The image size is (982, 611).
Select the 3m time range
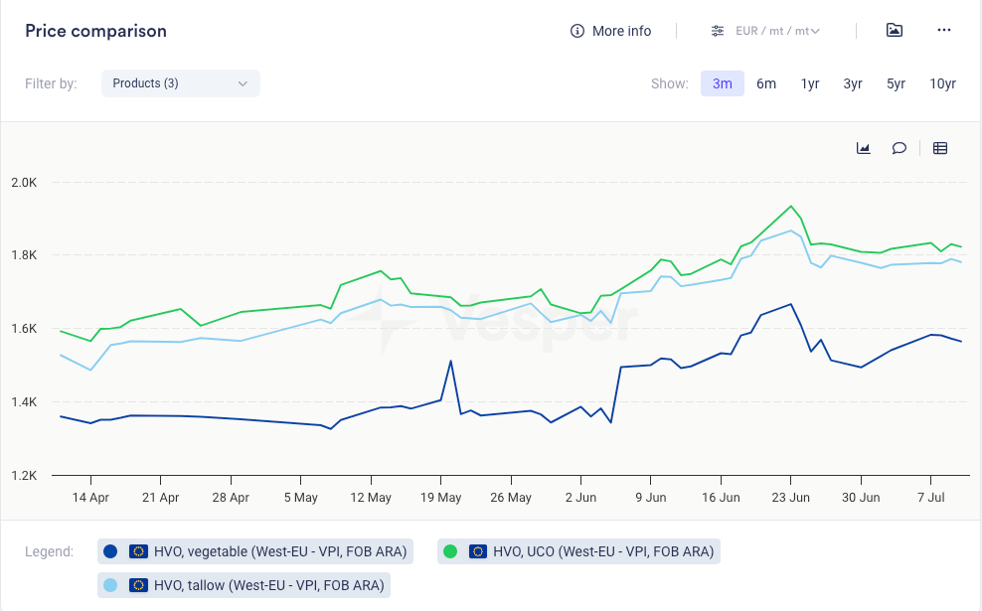[722, 83]
